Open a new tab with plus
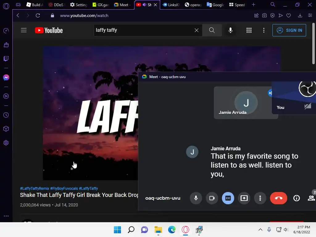 254,5
